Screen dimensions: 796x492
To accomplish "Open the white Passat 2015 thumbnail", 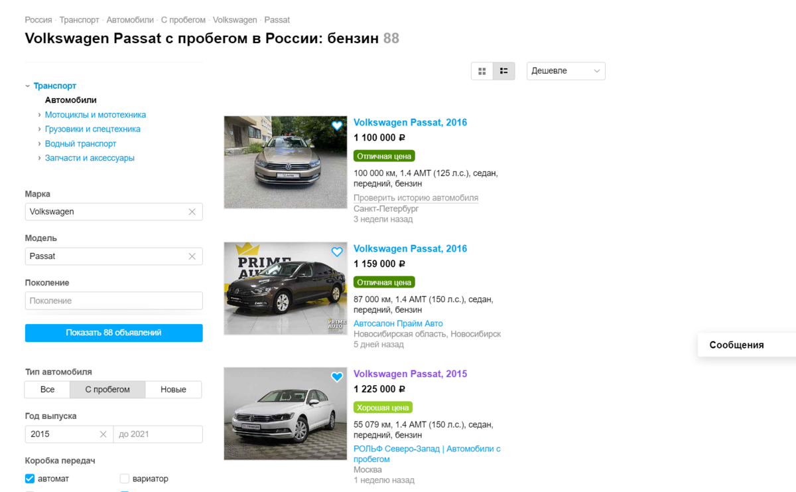I will [x=286, y=414].
